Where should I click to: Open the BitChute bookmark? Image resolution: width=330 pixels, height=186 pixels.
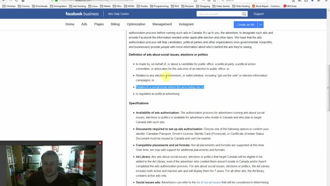pyautogui.click(x=290, y=6)
